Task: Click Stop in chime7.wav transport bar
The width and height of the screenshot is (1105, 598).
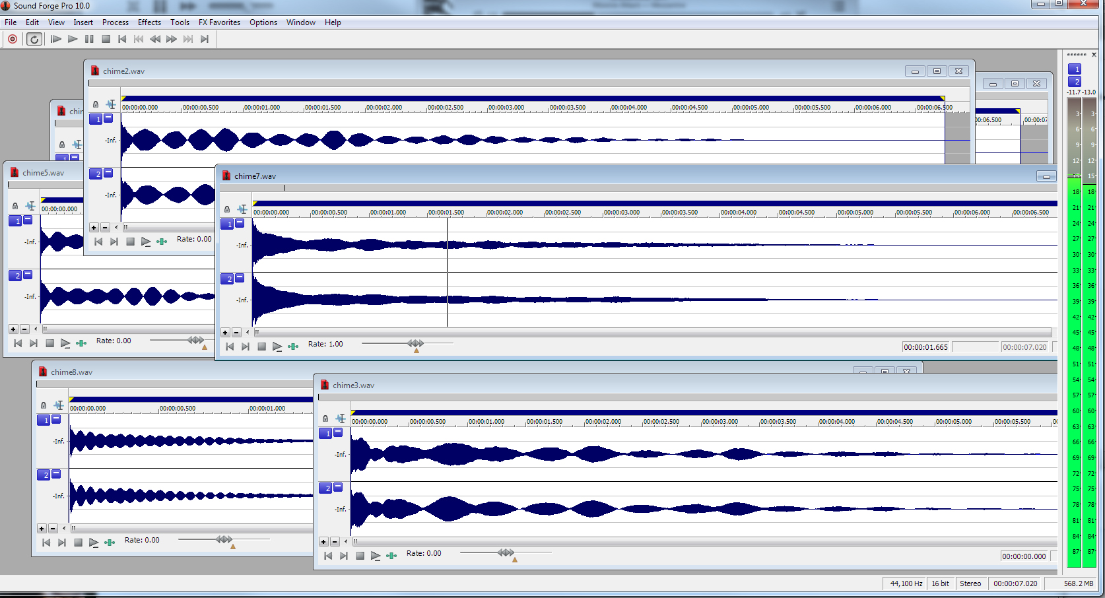Action: pos(261,347)
